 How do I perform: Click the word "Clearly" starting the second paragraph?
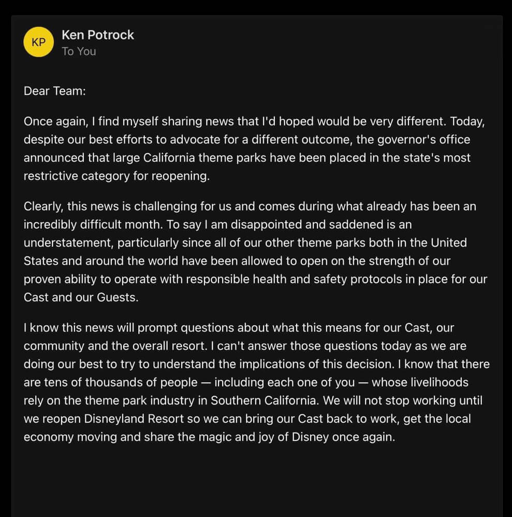click(42, 206)
